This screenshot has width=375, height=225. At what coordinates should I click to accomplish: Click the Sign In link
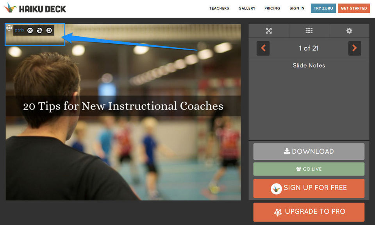(x=297, y=8)
